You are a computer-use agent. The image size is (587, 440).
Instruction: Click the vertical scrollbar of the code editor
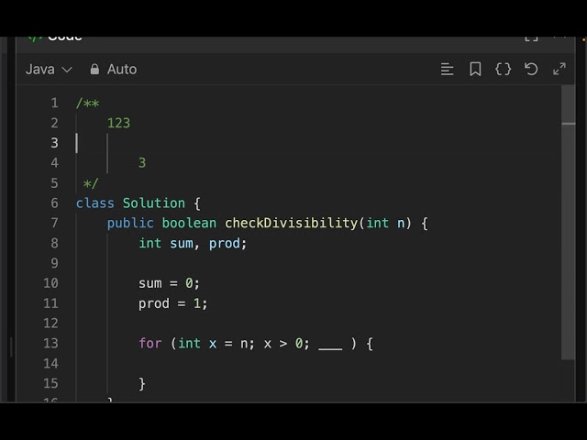pos(569,222)
